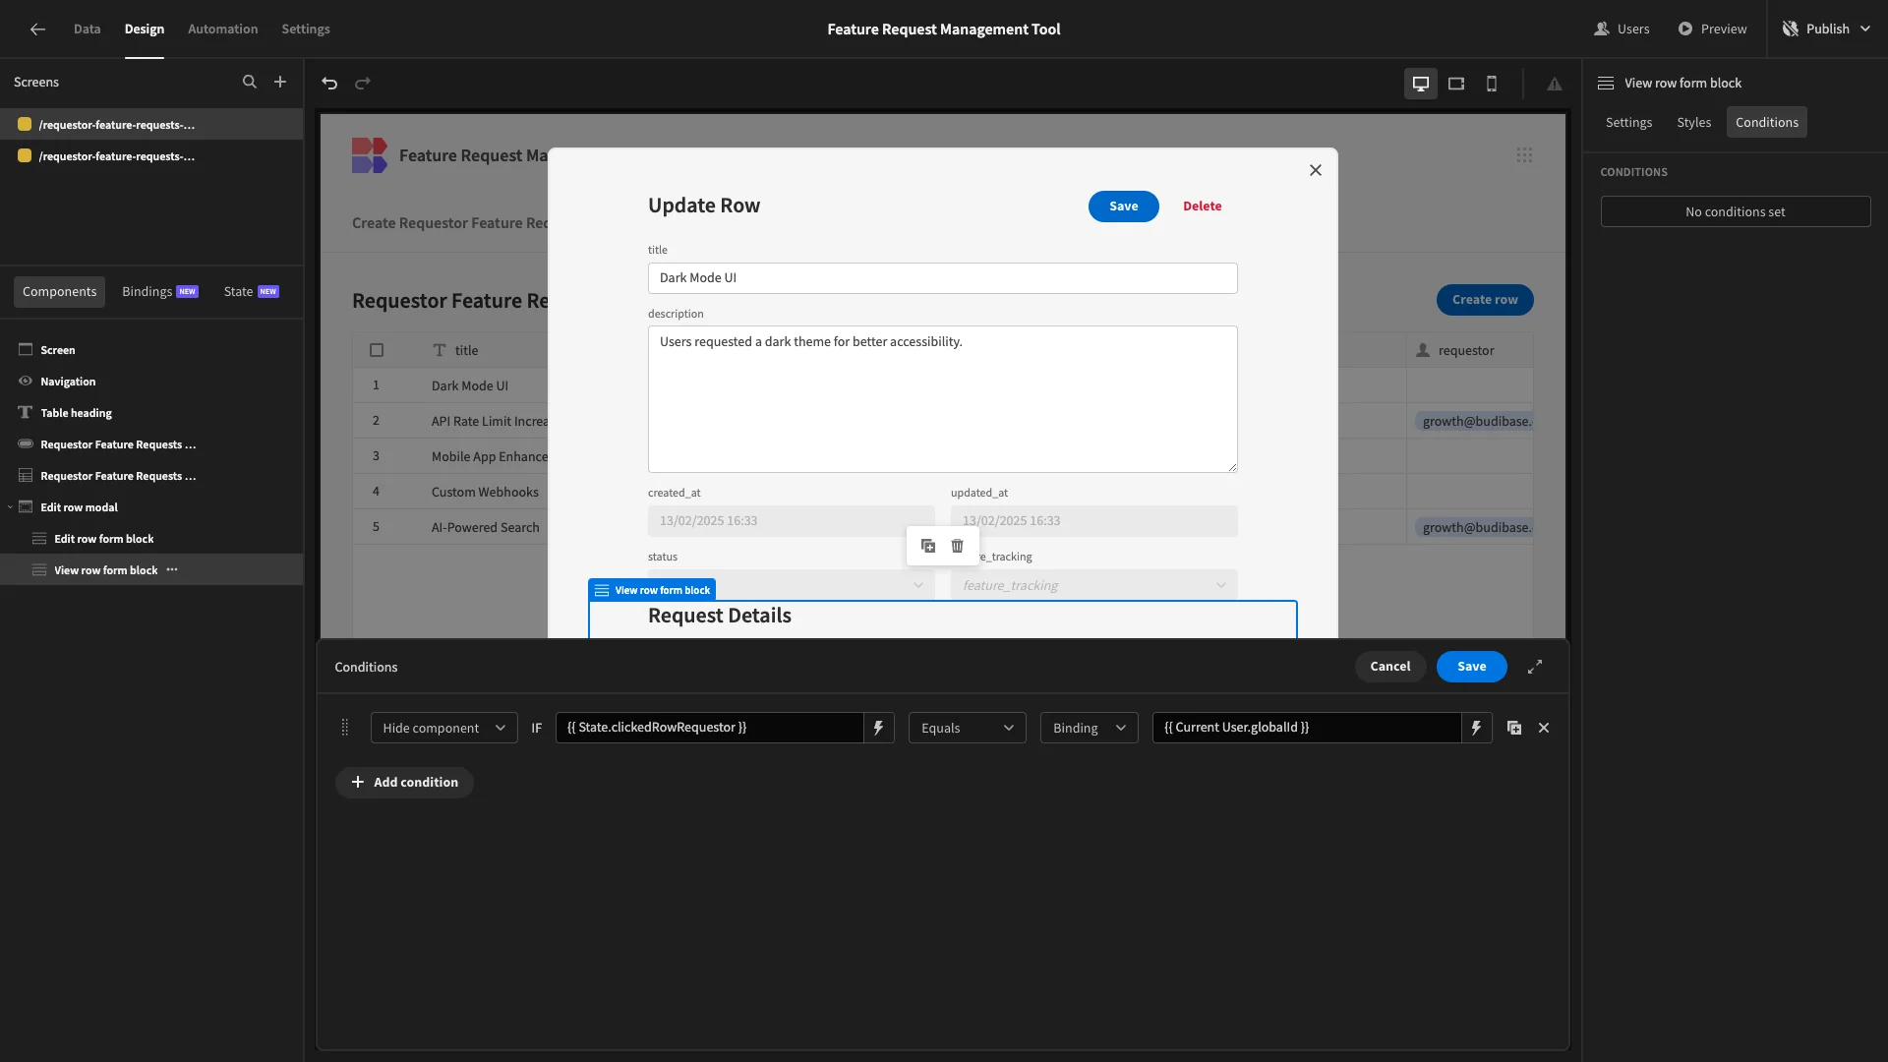Screen dimensions: 1888x1062
Task: Add a new screen with plus icon
Action: pyautogui.click(x=280, y=83)
